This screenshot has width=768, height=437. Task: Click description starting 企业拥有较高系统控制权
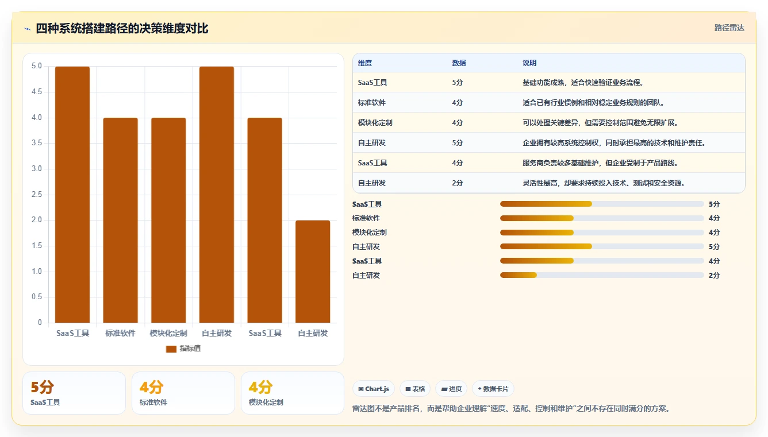click(x=615, y=143)
